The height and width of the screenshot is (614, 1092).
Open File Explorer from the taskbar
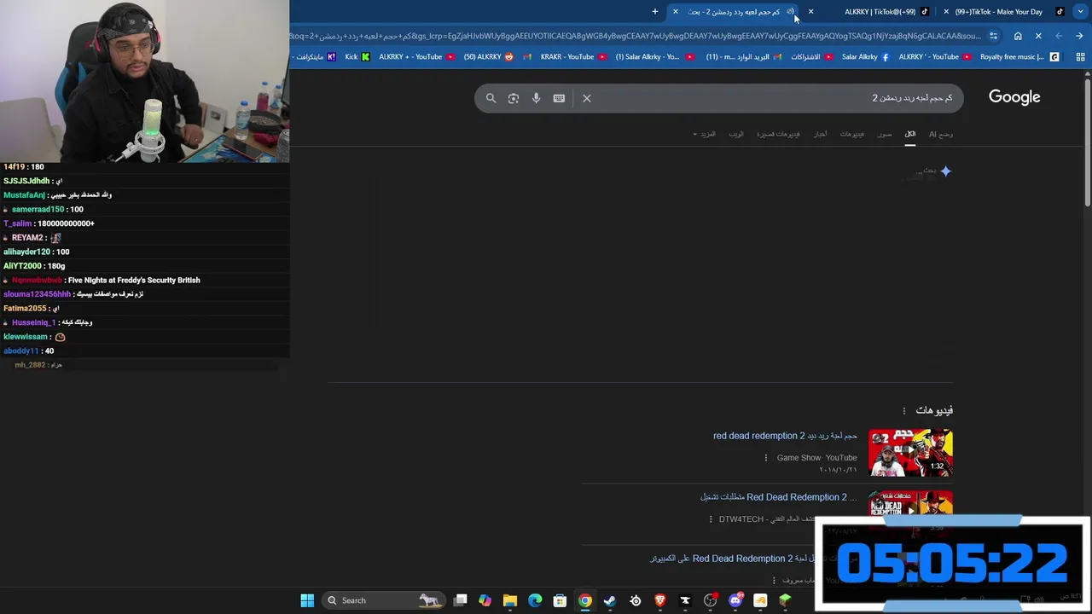(x=510, y=600)
